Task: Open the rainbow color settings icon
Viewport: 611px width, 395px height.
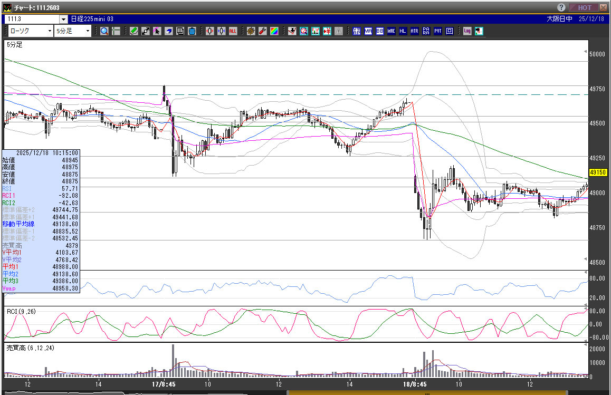Action: [274, 31]
